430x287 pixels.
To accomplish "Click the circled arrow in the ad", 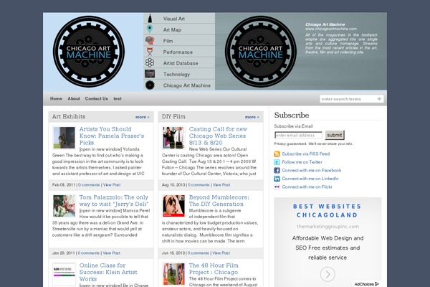I will (328, 274).
